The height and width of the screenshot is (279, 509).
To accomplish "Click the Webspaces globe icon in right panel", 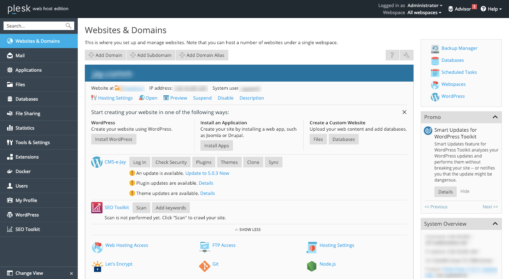I will [x=435, y=84].
